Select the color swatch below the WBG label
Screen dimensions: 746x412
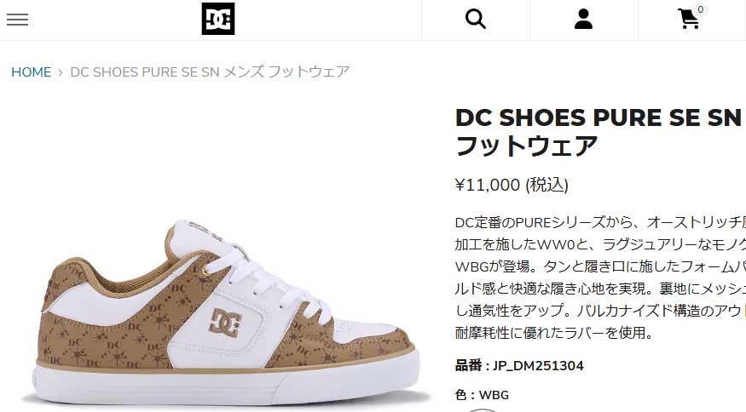click(482, 409)
